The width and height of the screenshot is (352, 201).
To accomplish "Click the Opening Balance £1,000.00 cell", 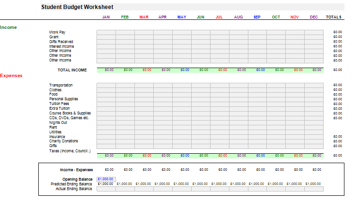I will point(106,179).
